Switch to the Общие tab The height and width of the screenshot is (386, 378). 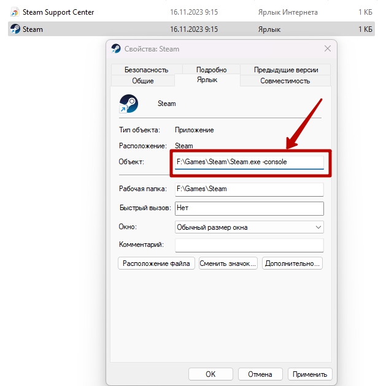coord(143,81)
